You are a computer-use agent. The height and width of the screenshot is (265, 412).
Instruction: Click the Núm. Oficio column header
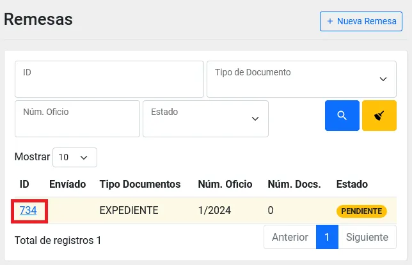(225, 184)
